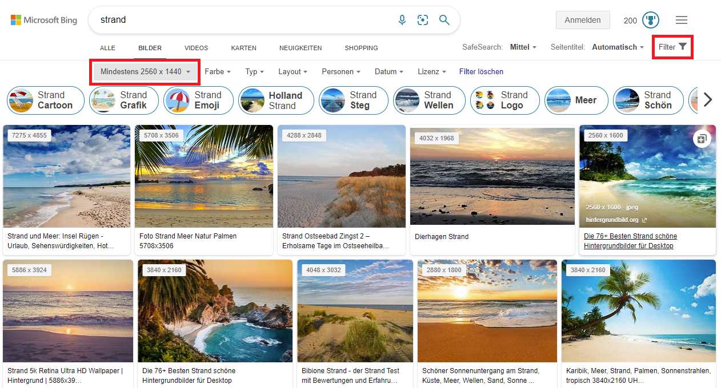Open the KARTEN tab
The width and height of the screenshot is (721, 388).
tap(243, 48)
